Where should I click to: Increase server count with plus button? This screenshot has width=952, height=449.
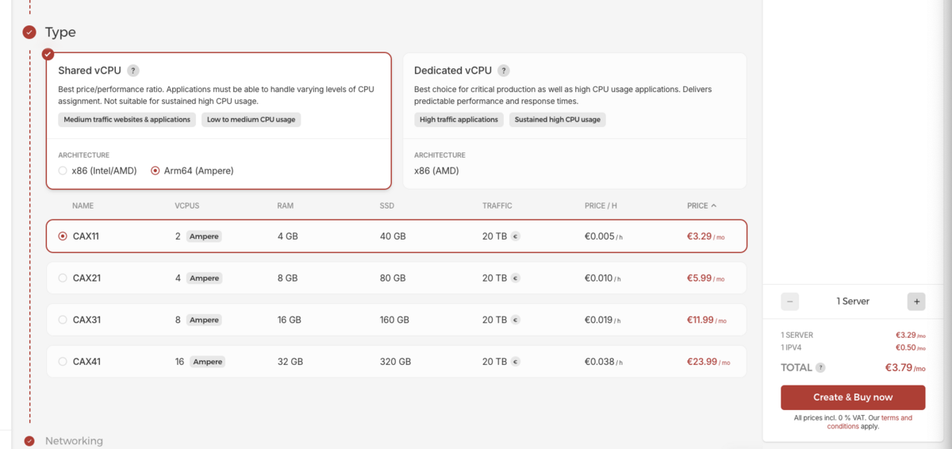coord(916,301)
